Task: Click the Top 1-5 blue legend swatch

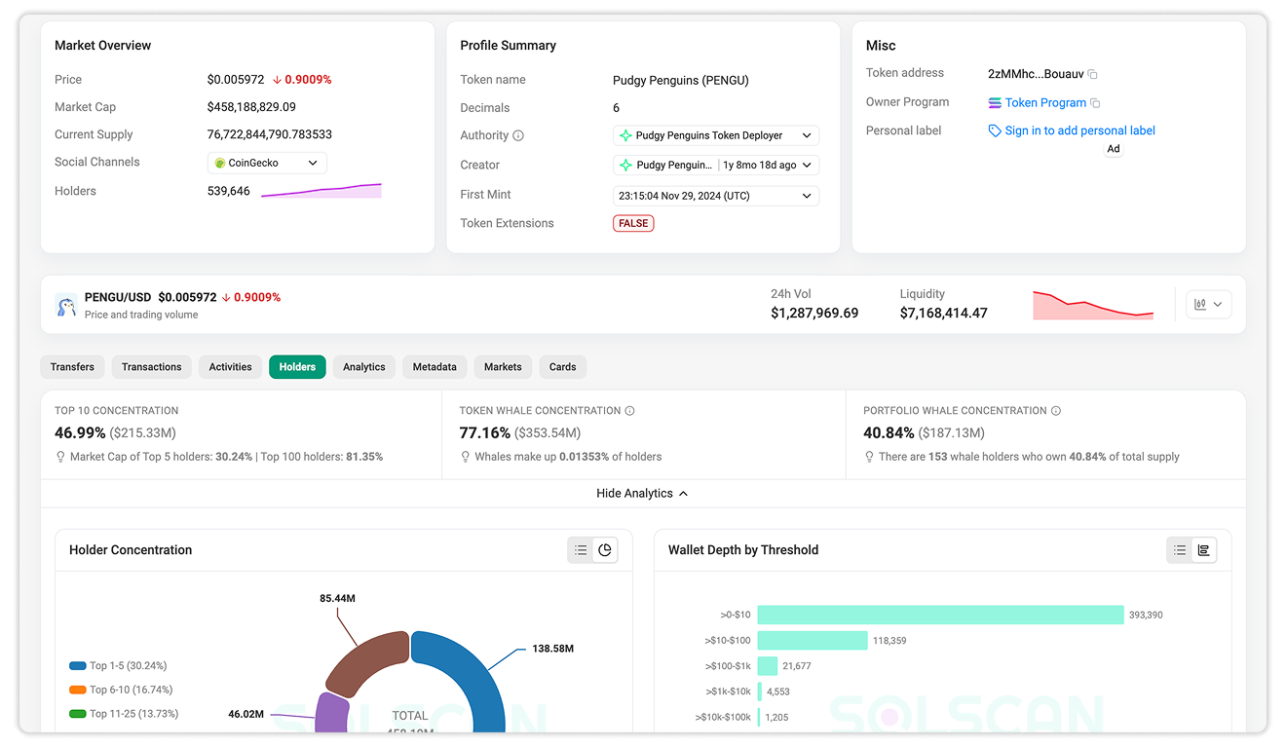Action: tap(78, 666)
